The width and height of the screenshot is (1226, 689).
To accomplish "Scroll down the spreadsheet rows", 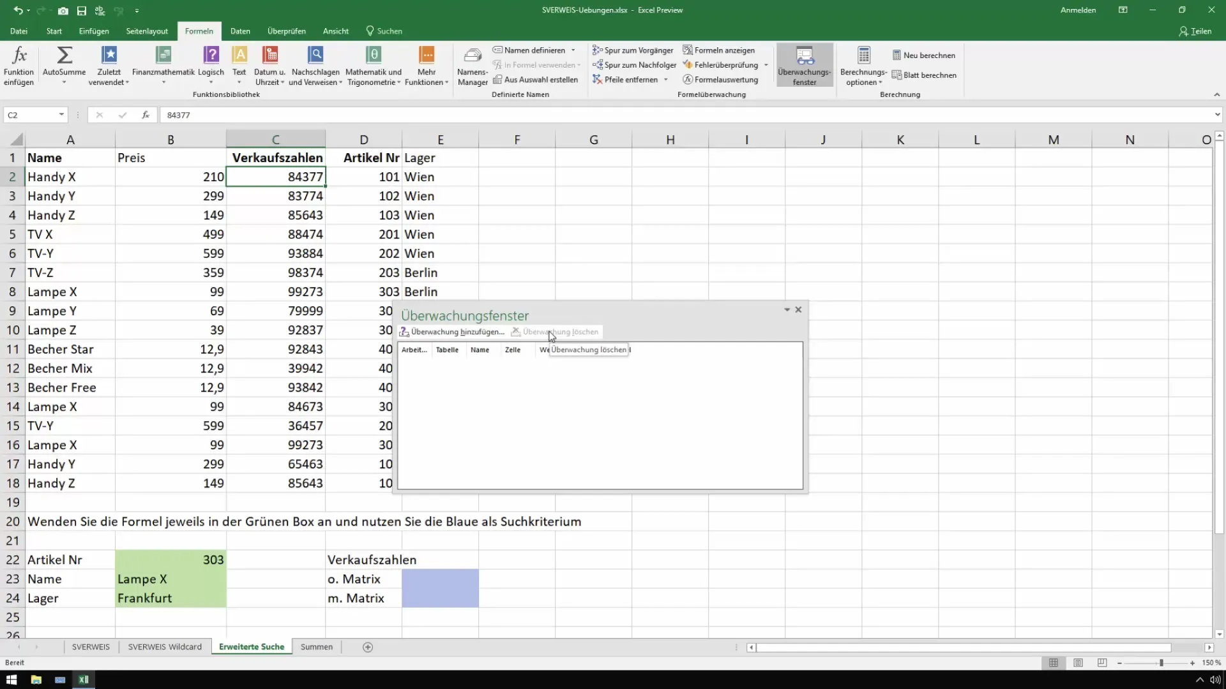I will 1218,635.
